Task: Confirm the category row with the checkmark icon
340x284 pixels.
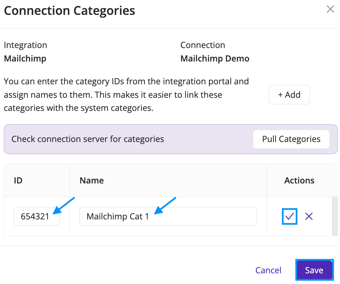Action: pos(289,216)
